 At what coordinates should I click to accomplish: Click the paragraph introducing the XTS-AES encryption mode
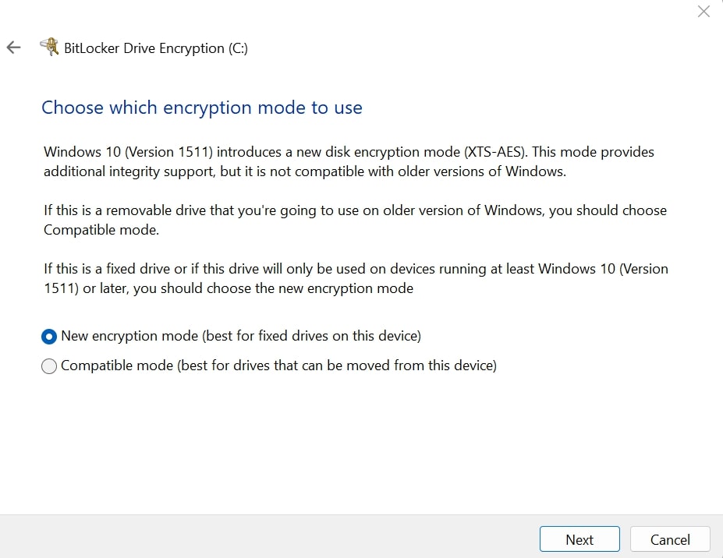349,161
